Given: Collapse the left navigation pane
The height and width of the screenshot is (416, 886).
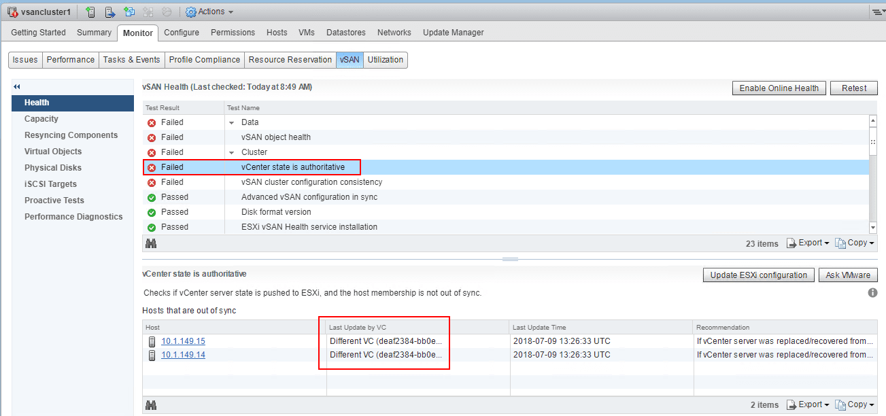Looking at the screenshot, I should pos(17,87).
